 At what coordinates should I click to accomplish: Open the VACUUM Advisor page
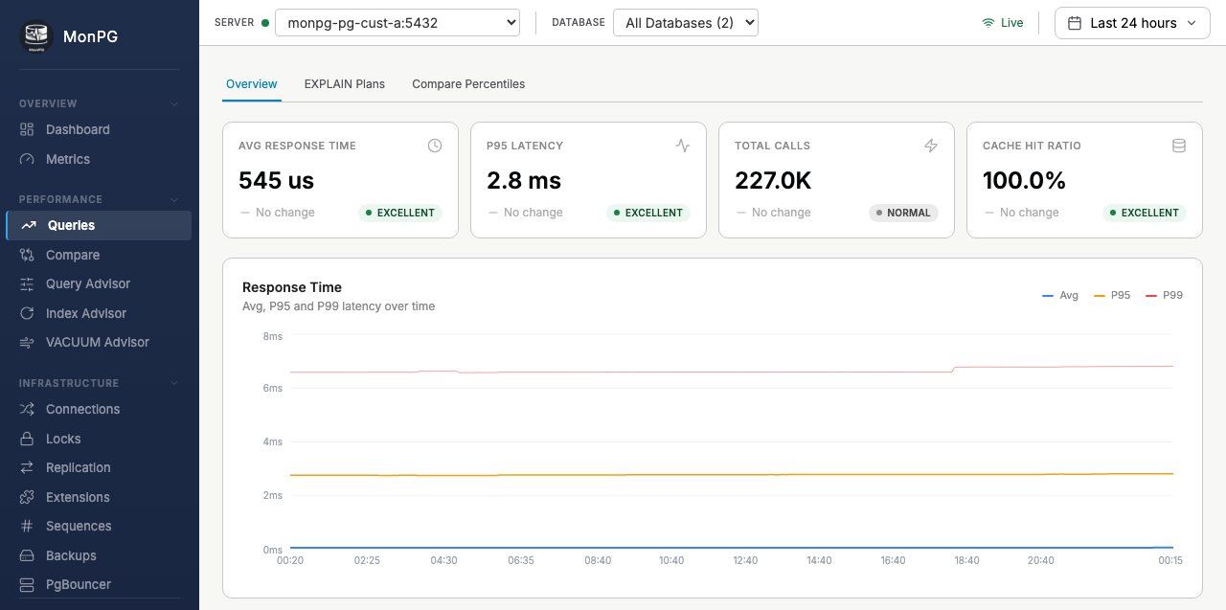pos(99,342)
